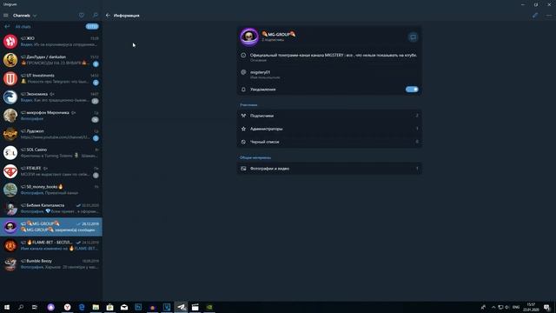Open Фотографии и видео shared media
The image size is (556, 313).
pyautogui.click(x=329, y=169)
